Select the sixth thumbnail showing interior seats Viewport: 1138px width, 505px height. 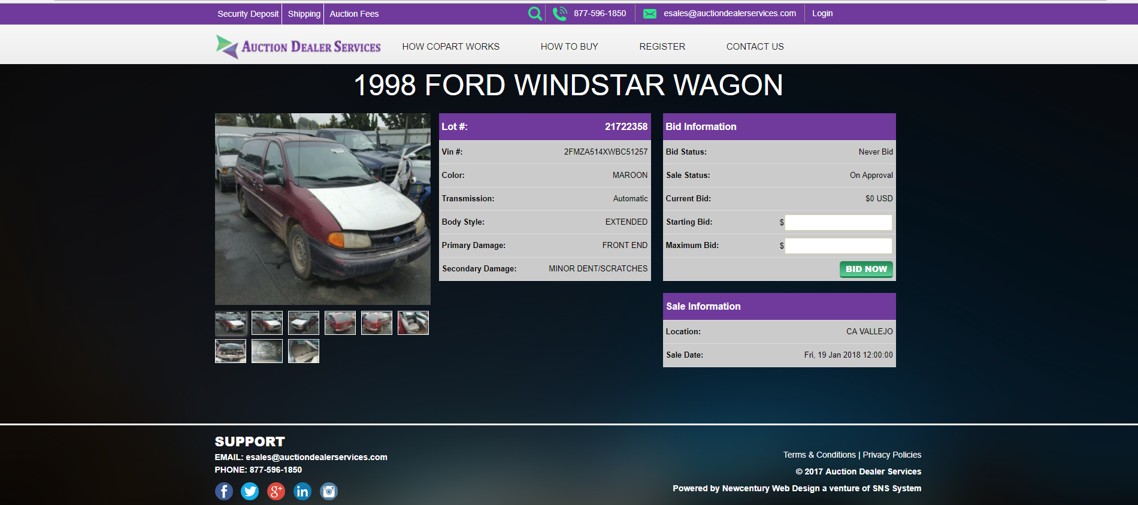click(413, 323)
